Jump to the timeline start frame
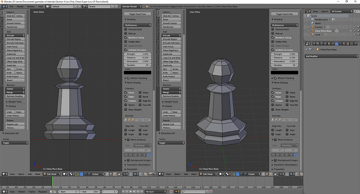This screenshot has height=194, width=360. tap(123, 191)
